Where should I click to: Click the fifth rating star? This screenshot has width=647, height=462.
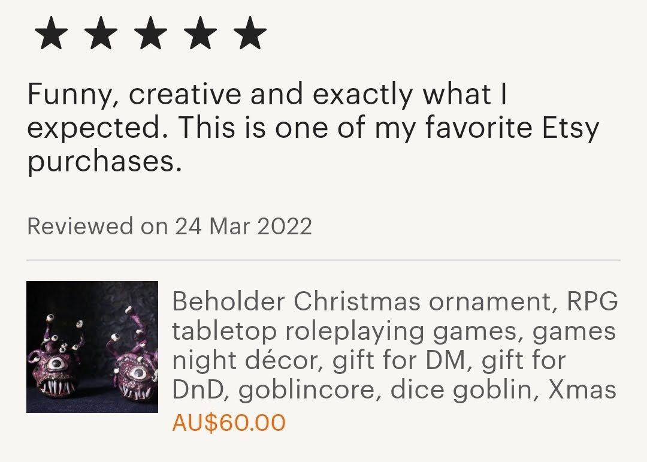click(x=250, y=34)
